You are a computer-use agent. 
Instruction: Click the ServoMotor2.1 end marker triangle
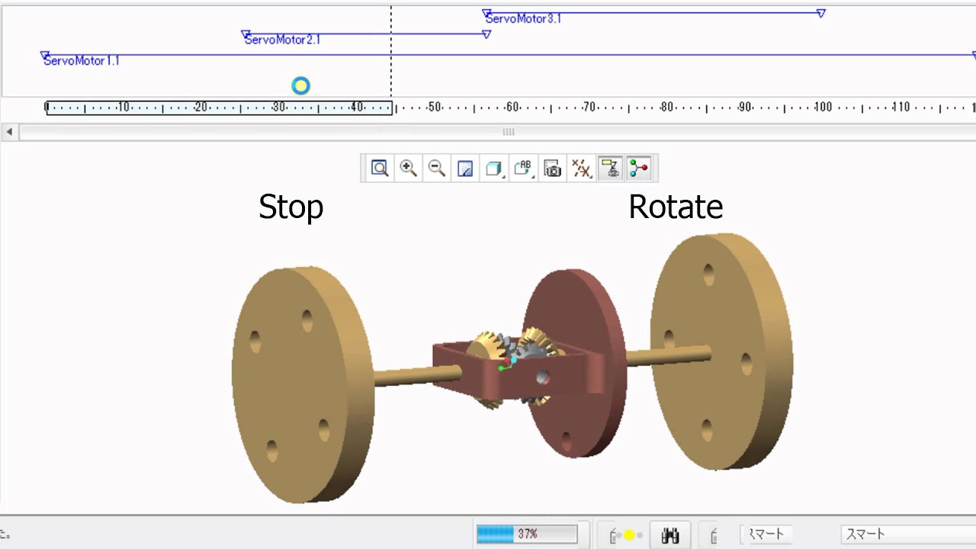point(486,34)
